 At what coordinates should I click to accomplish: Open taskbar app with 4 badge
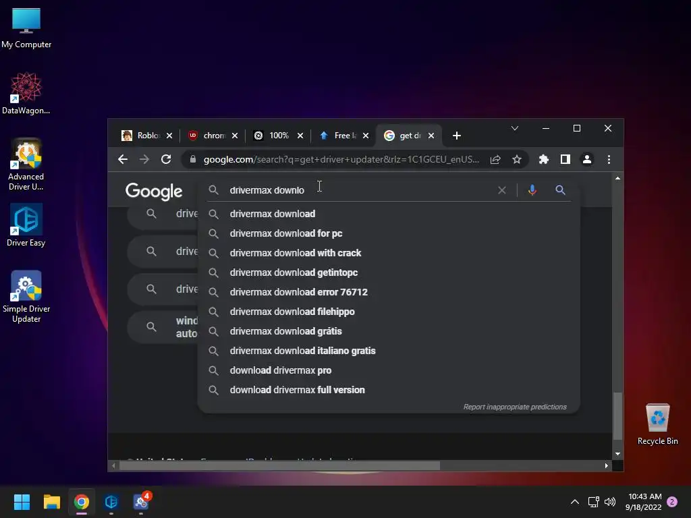[x=141, y=502]
